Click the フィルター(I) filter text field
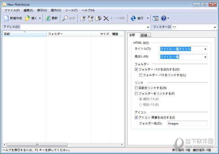This screenshot has width=219, height=154. point(192,27)
